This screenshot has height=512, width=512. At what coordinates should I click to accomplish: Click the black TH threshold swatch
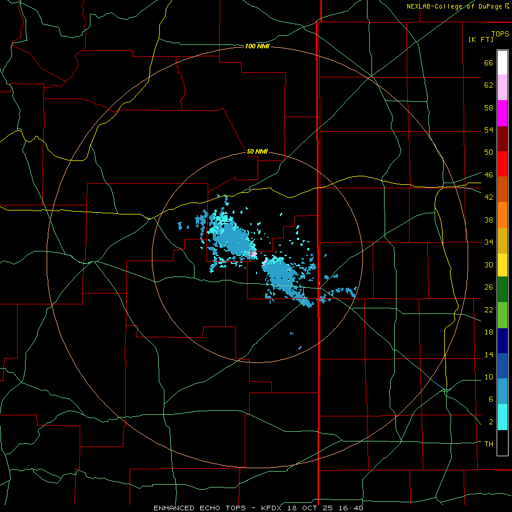502,443
